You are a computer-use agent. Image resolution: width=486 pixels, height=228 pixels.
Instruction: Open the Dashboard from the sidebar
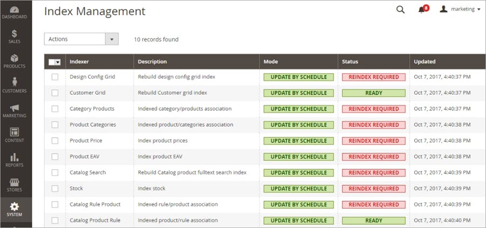tap(14, 11)
